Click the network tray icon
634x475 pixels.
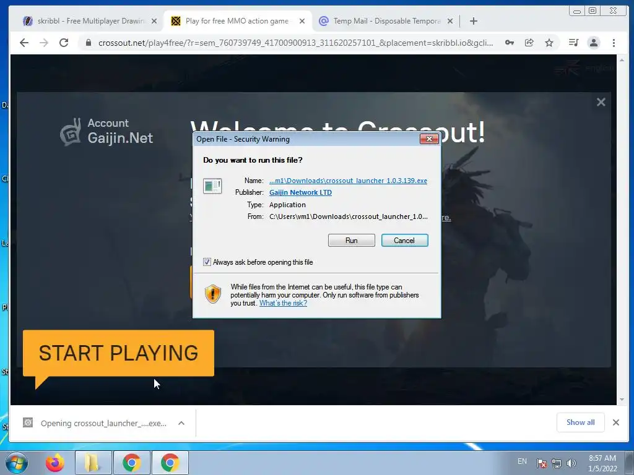pos(557,463)
